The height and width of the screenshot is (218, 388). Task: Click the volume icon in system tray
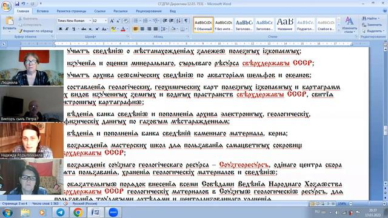(x=337, y=213)
